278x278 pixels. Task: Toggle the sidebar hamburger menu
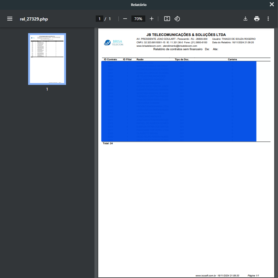tap(10, 19)
